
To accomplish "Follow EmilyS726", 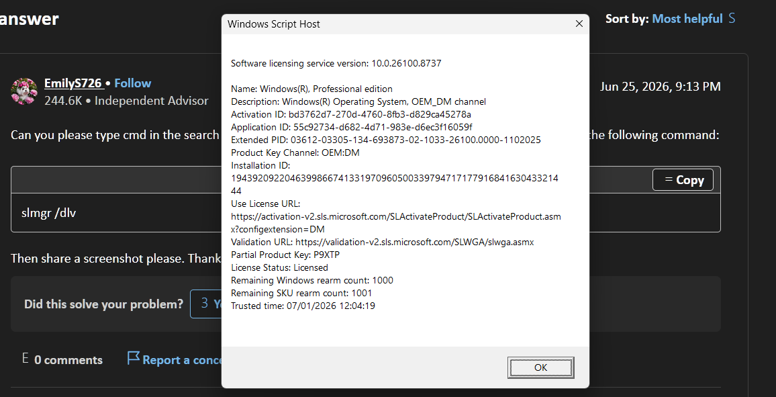I will pos(133,83).
